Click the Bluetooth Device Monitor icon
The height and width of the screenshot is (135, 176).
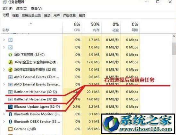tap(11, 114)
